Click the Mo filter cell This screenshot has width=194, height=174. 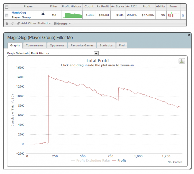pos(54,15)
